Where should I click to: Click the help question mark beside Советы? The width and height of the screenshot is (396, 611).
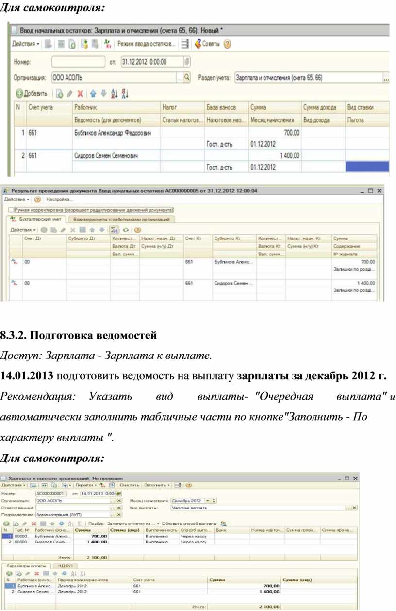coord(227,44)
